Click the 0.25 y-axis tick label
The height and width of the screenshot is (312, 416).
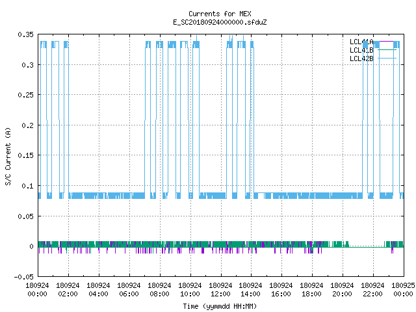[x=26, y=95]
